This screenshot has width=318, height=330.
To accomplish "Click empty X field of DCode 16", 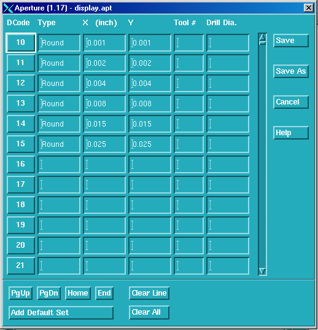I will coord(104,164).
